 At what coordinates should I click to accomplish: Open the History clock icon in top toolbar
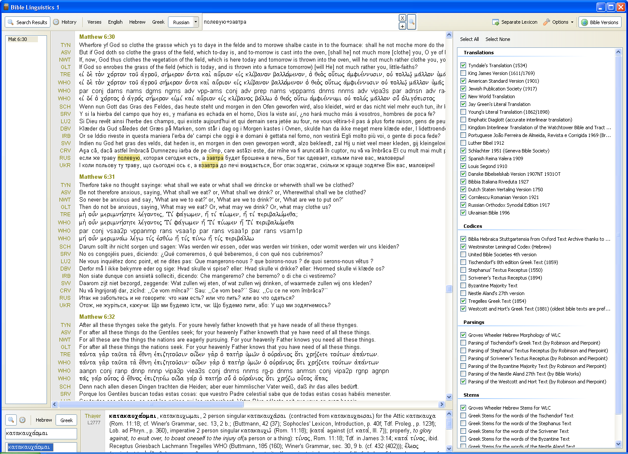tap(56, 22)
